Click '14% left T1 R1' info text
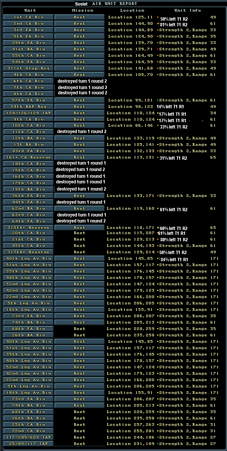Image resolution: width=227 pixels, height=451 pixels. click(x=170, y=107)
